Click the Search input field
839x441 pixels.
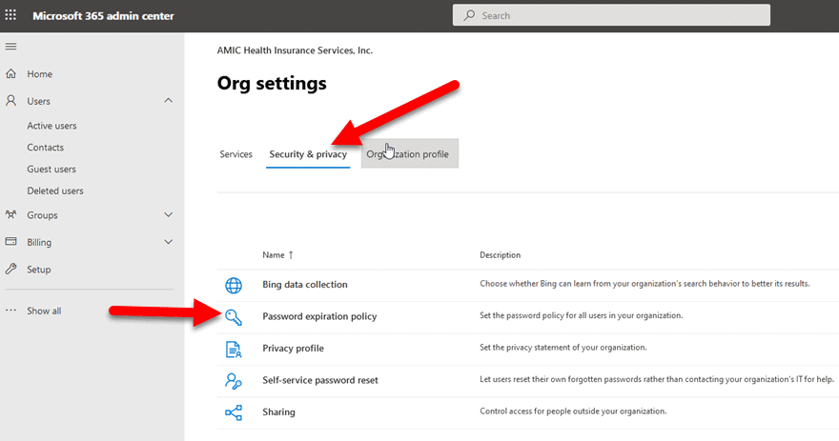(611, 15)
